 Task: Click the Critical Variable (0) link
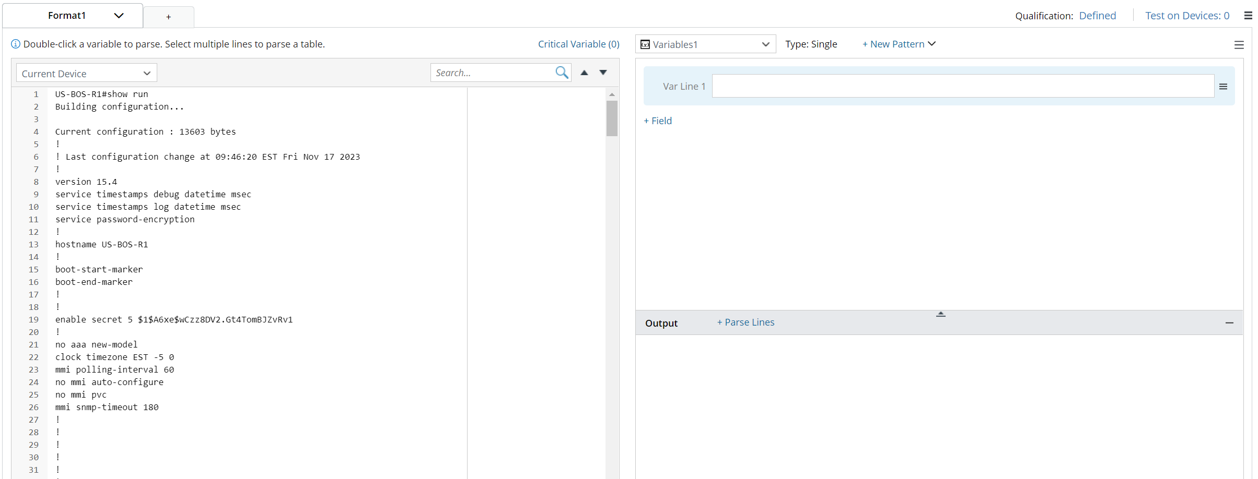(578, 44)
